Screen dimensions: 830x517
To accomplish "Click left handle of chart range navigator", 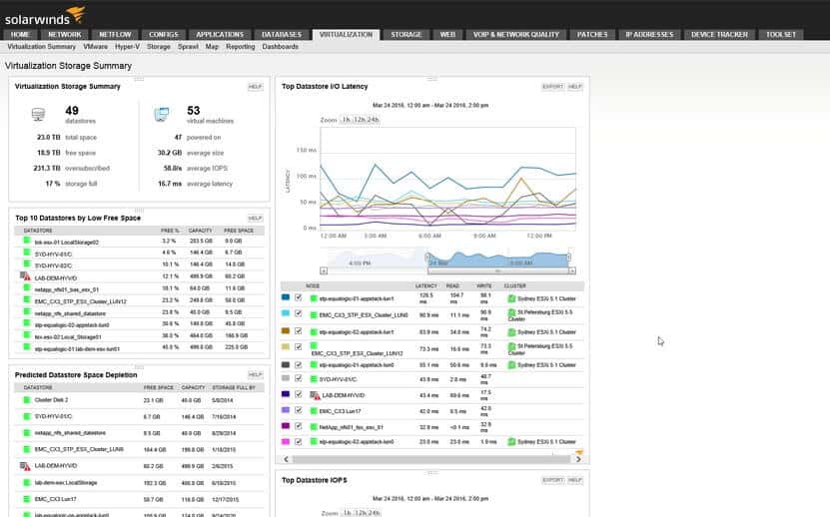I will pos(427,258).
